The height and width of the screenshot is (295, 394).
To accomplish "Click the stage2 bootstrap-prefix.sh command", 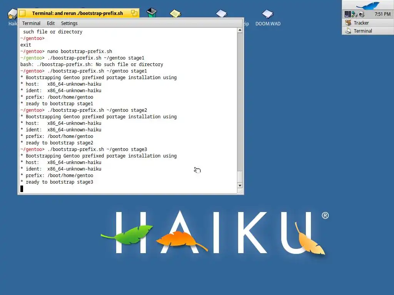I will pyautogui.click(x=97, y=110).
